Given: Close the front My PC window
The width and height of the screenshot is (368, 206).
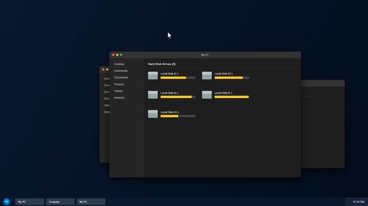Looking at the screenshot, I should (113, 55).
